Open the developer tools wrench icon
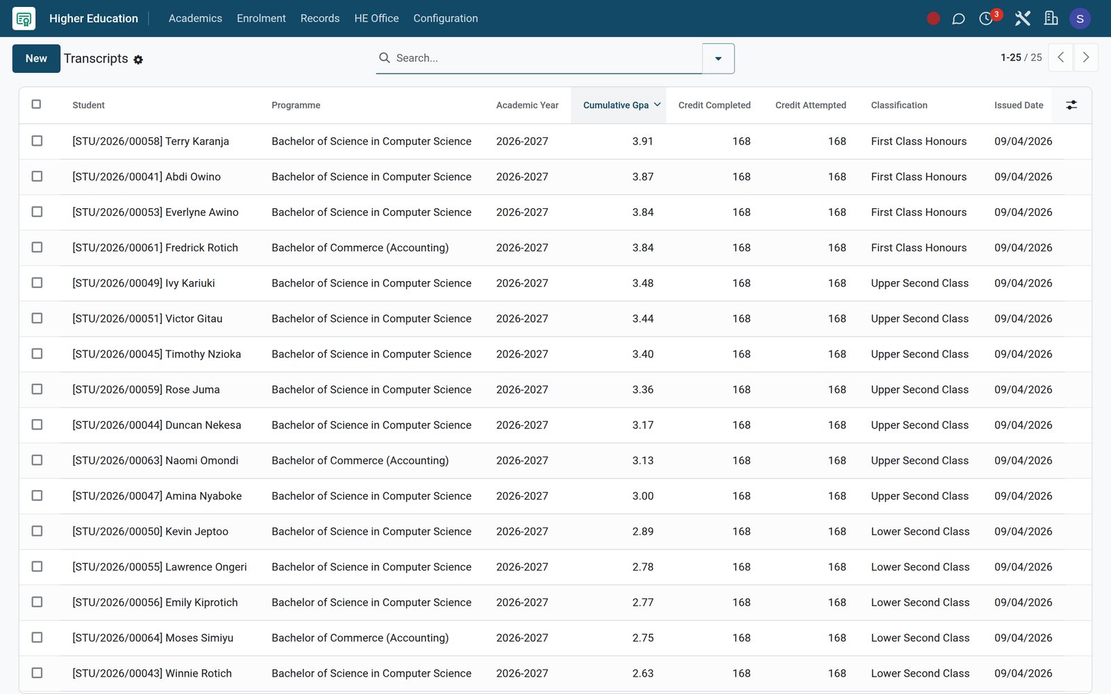Screen dimensions: 1111x694 (1022, 19)
